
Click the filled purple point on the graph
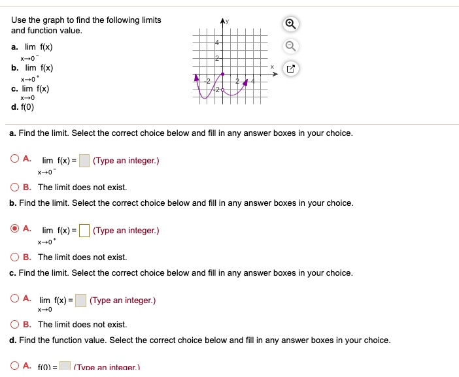[x=223, y=74]
